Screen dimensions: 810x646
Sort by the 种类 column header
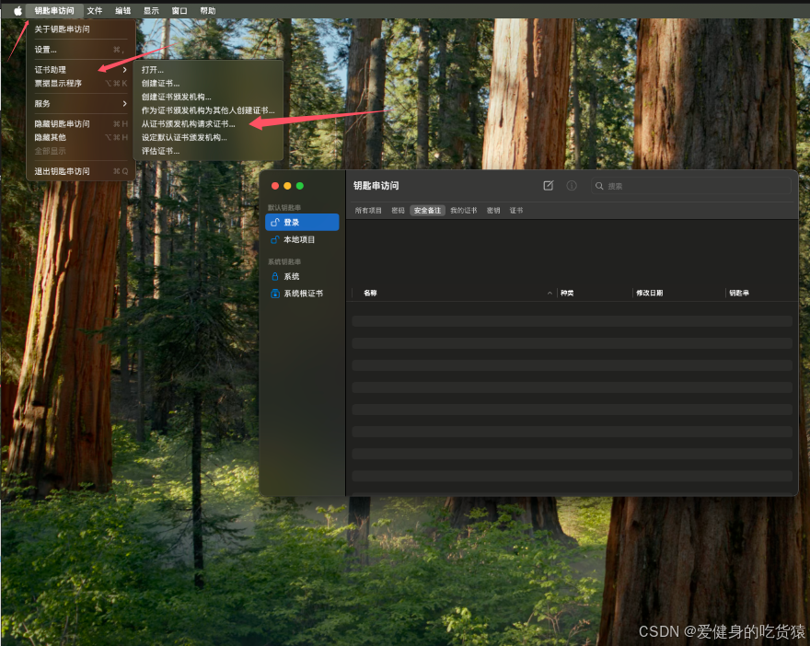pos(567,293)
